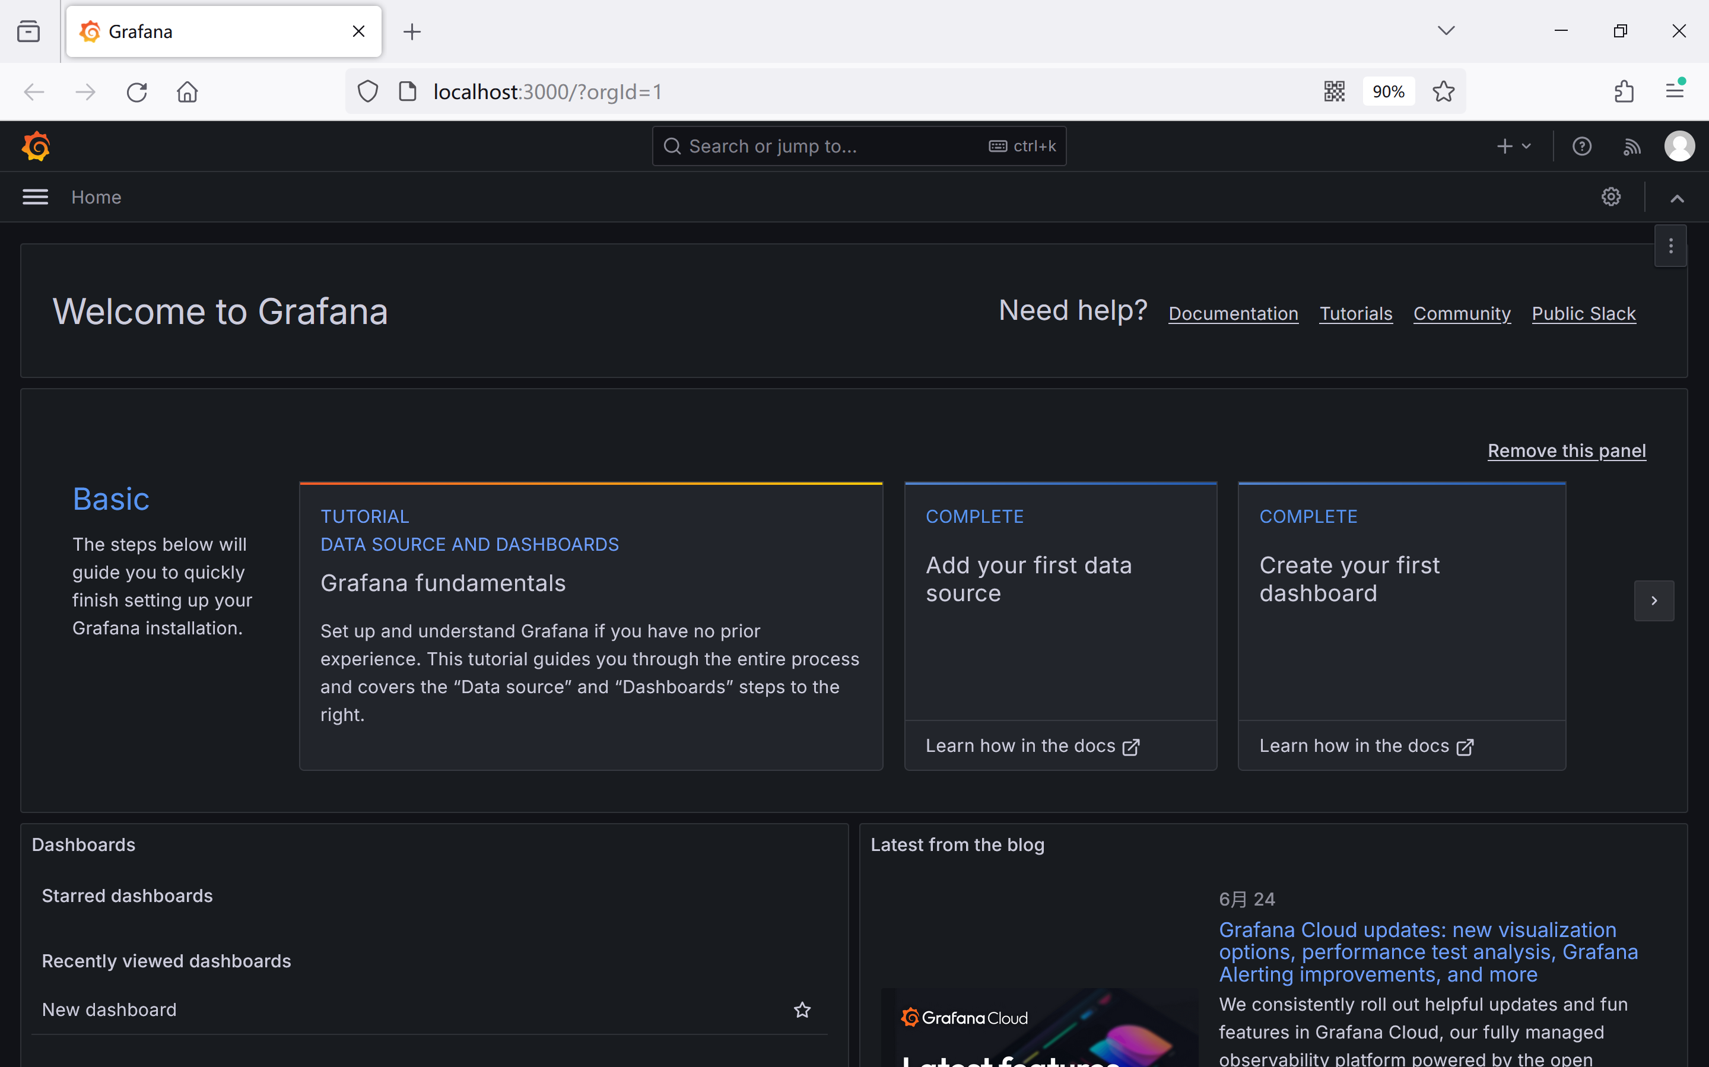
Task: Open the Documentation link
Action: click(x=1232, y=313)
